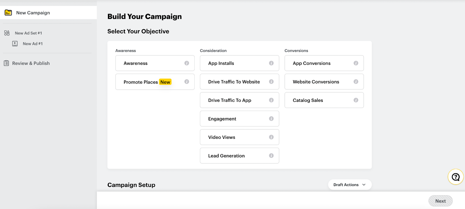Pick the Catalog Sales objective

[x=324, y=100]
